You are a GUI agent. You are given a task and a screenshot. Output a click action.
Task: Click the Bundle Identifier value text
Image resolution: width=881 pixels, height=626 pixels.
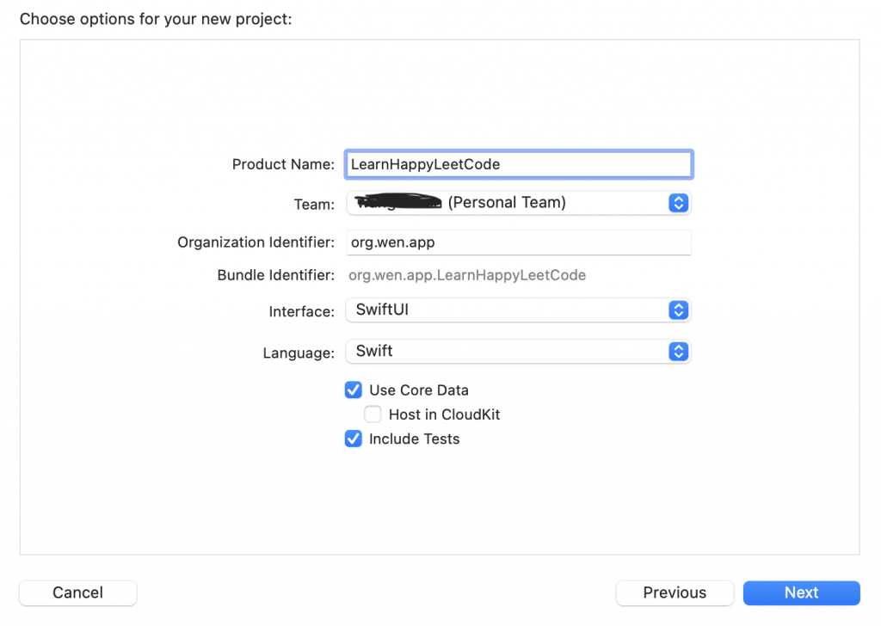click(466, 275)
